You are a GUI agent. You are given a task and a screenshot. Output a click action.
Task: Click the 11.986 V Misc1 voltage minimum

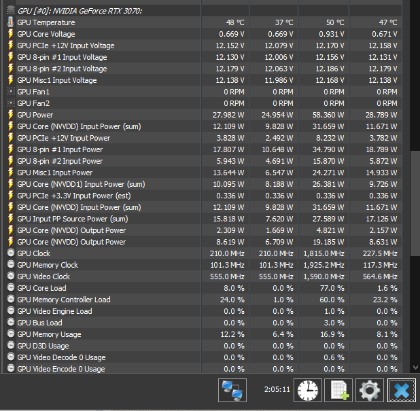[279, 80]
